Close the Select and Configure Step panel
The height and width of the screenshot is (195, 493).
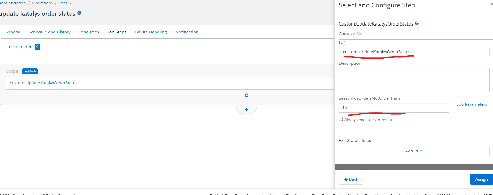point(491,4)
